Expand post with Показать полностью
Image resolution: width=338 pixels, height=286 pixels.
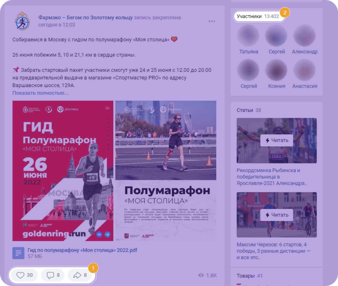[41, 93]
